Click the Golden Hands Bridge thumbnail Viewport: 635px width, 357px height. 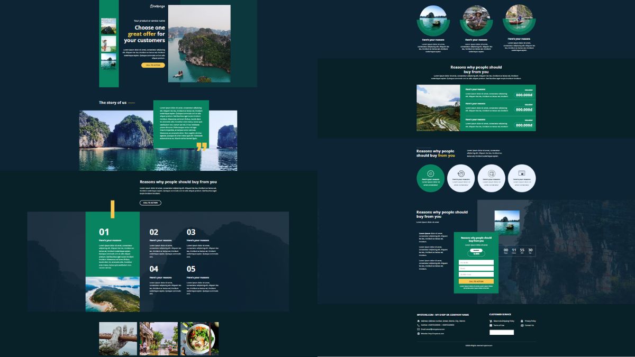tap(117, 338)
